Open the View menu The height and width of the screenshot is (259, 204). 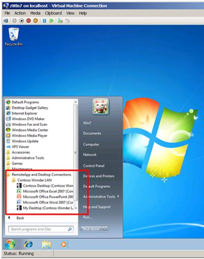coord(70,13)
